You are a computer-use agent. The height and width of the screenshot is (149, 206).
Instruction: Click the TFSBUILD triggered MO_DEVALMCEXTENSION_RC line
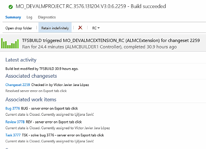click(111, 40)
